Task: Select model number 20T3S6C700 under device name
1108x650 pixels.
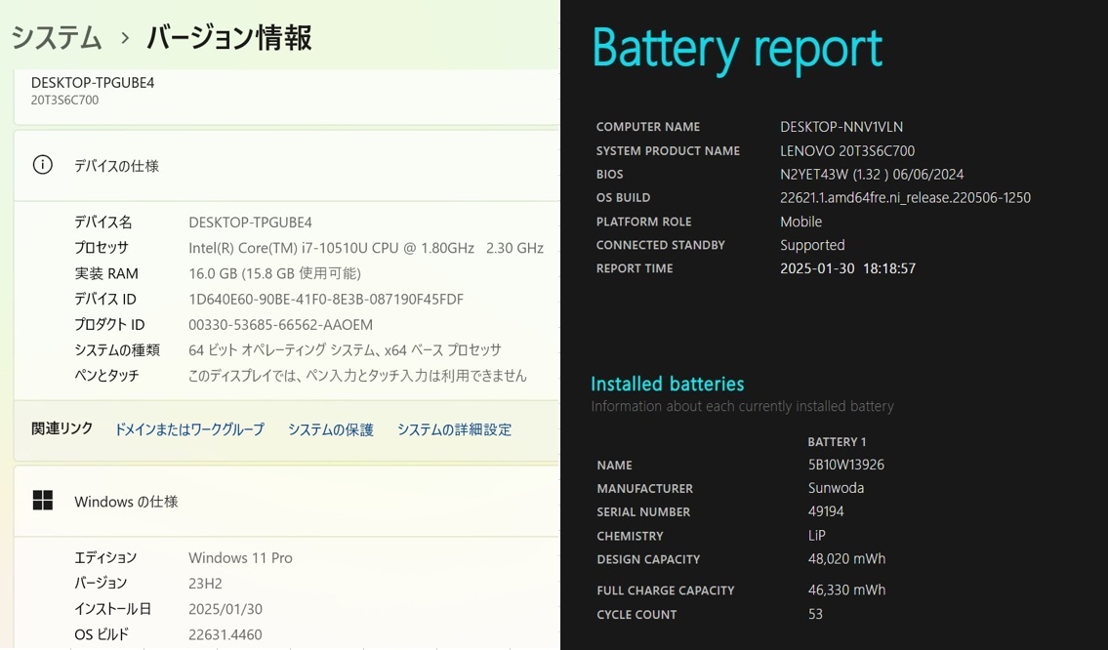Action: coord(65,101)
